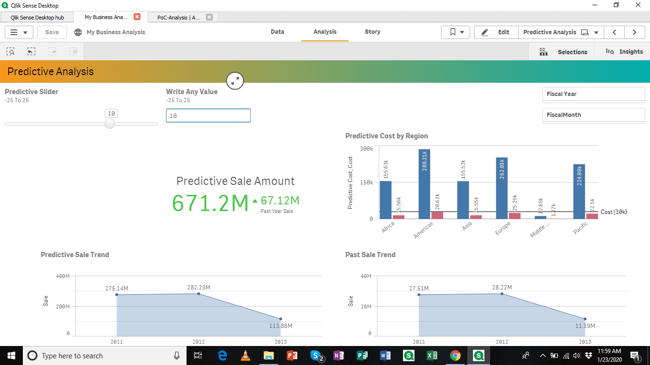Expand the Write Any Value object to fullscreen
Image resolution: width=650 pixels, height=365 pixels.
click(235, 80)
